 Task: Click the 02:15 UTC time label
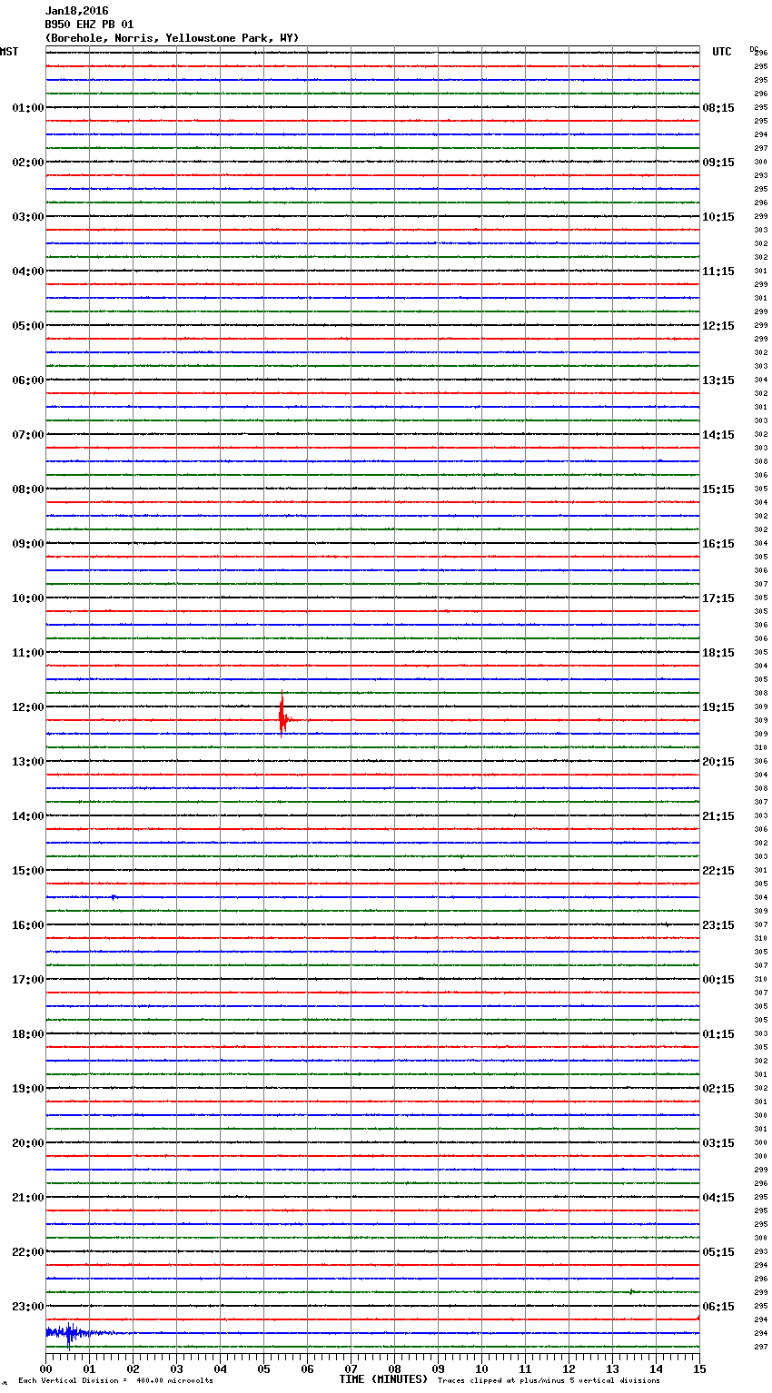(x=718, y=1089)
